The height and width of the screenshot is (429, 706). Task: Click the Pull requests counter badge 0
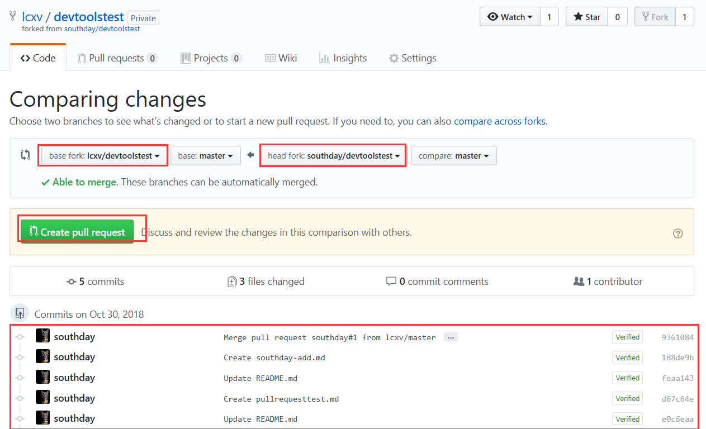(x=152, y=58)
